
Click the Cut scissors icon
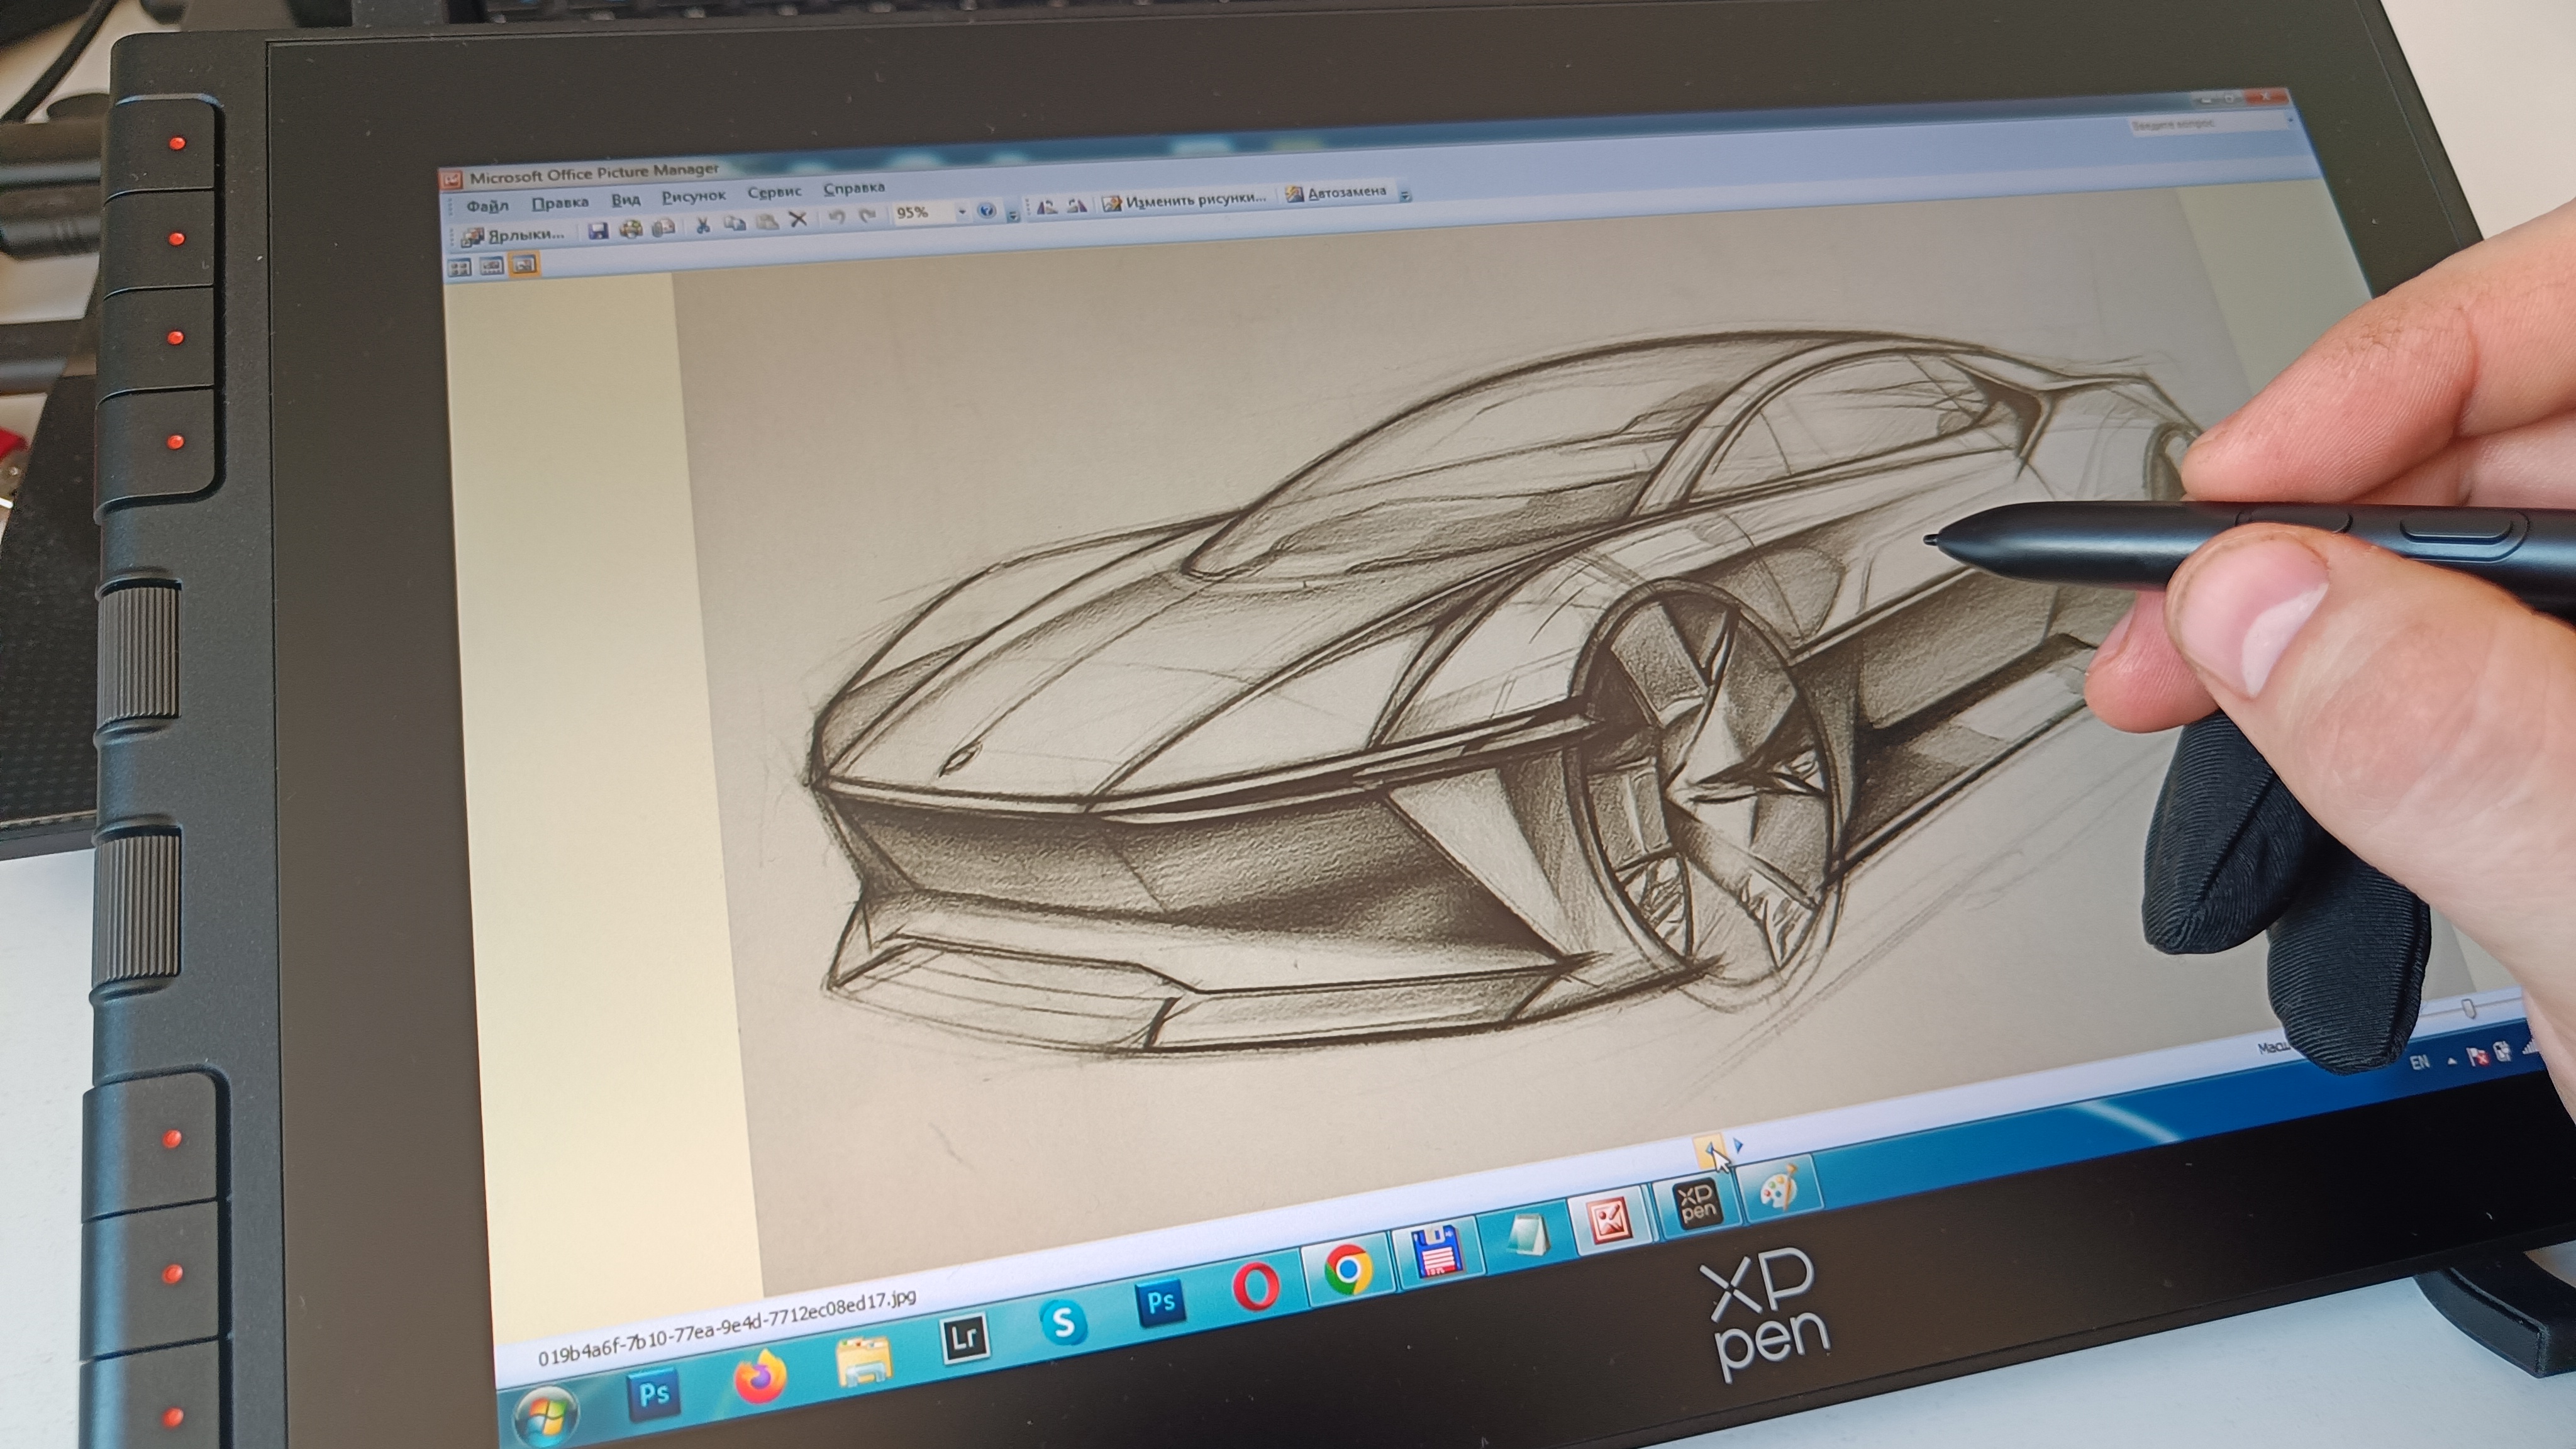(x=702, y=224)
